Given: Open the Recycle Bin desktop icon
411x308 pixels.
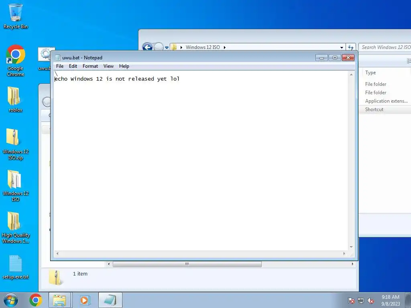Looking at the screenshot, I should pos(16,16).
